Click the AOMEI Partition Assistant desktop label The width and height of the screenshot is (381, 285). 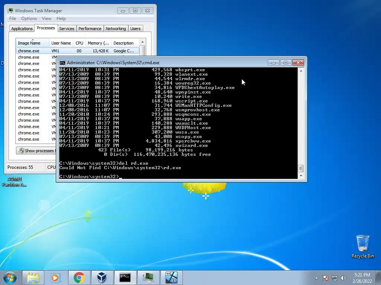coord(15,181)
